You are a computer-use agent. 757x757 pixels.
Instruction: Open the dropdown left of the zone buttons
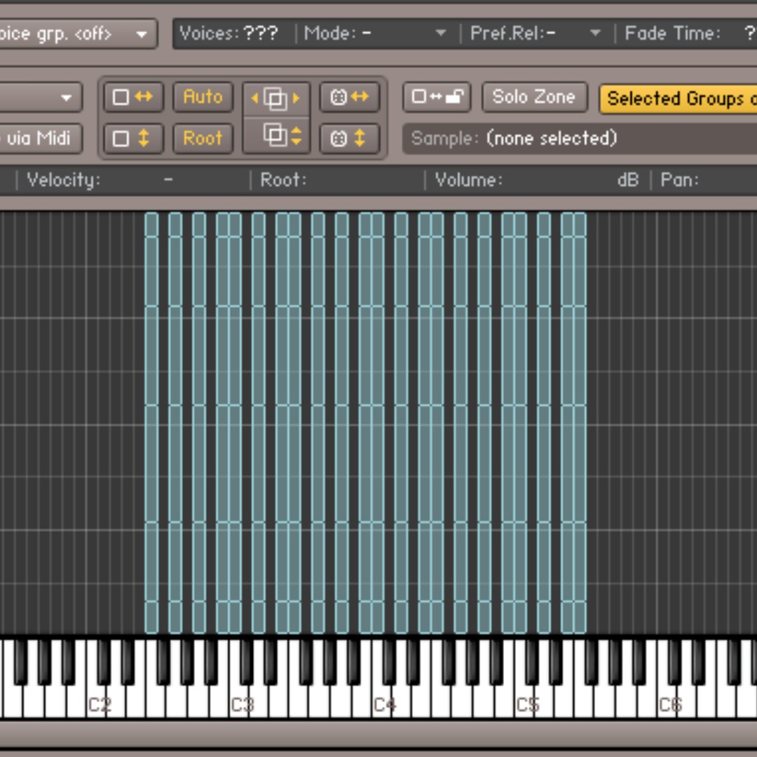pyautogui.click(x=40, y=97)
